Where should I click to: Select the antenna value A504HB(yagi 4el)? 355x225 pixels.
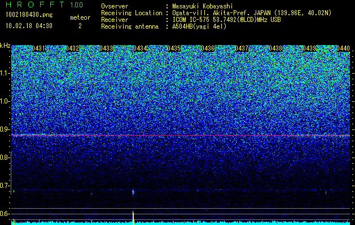[x=199, y=26]
